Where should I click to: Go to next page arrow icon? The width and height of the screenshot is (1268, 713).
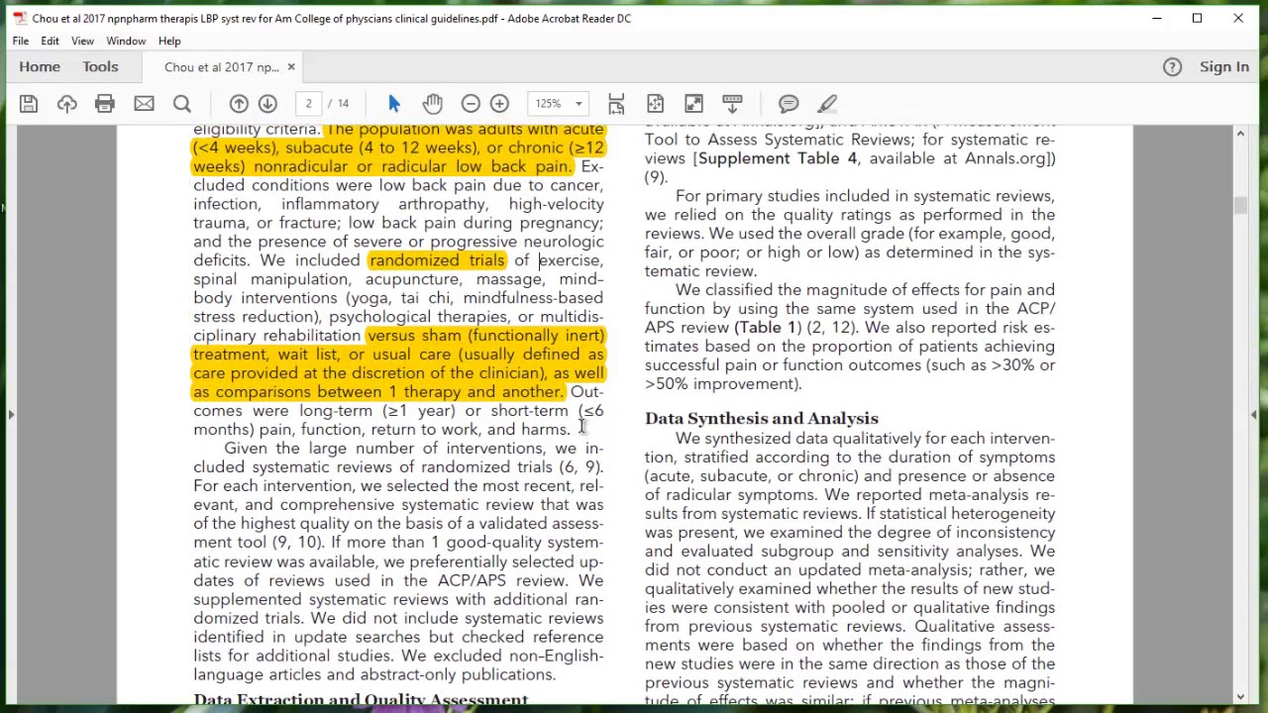(267, 104)
